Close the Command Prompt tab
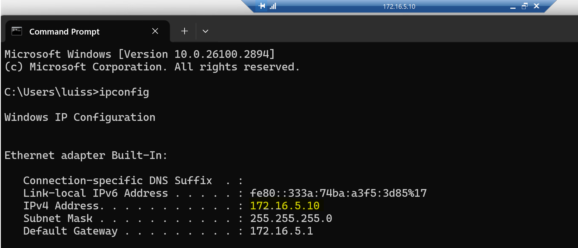Screen dimensions: 578x248 click(155, 31)
